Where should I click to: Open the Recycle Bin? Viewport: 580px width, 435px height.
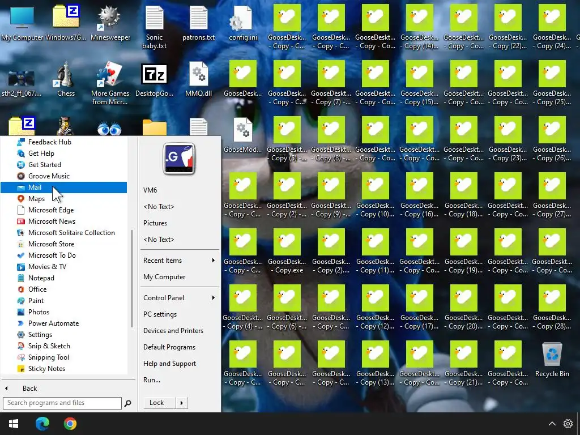pos(552,360)
